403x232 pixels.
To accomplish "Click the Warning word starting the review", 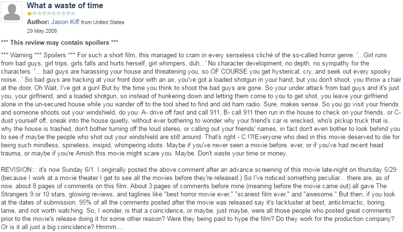I will click(x=21, y=55).
